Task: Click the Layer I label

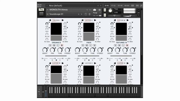Action: click(56, 20)
